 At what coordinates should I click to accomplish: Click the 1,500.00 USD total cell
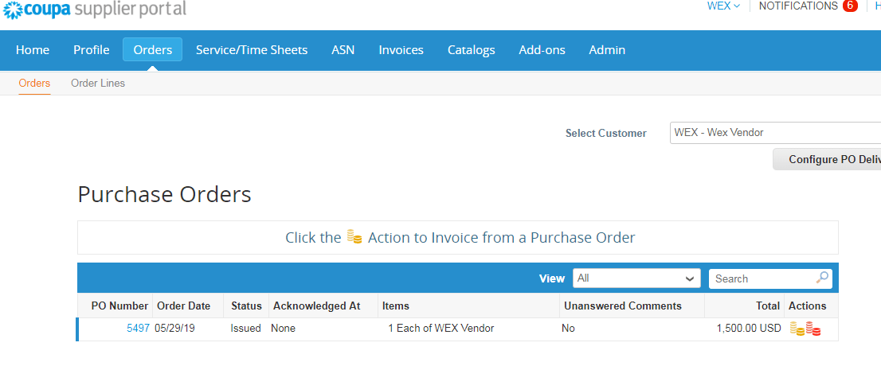coord(749,329)
